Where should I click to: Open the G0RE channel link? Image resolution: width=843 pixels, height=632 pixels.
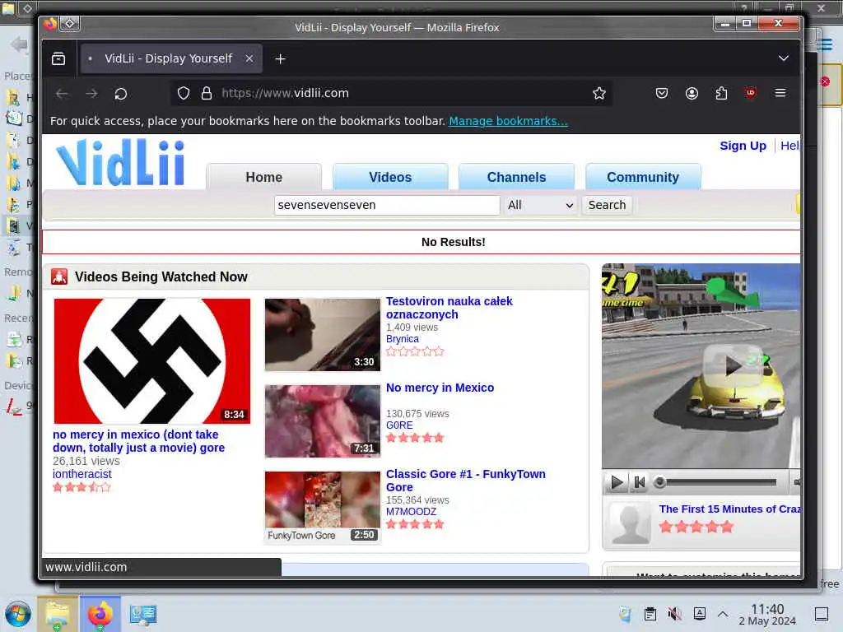tap(399, 425)
